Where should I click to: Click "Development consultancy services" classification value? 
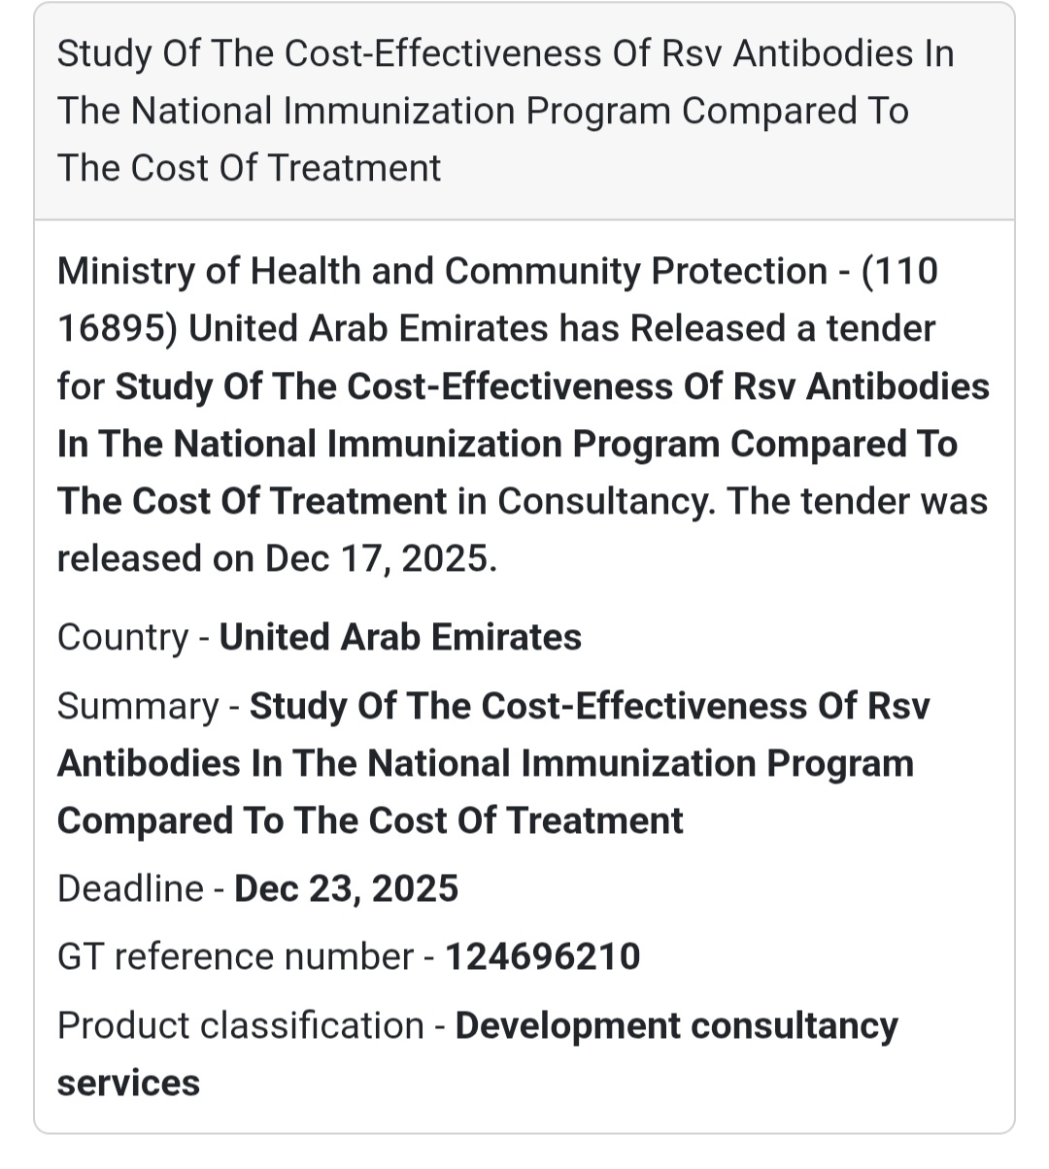(x=676, y=1026)
